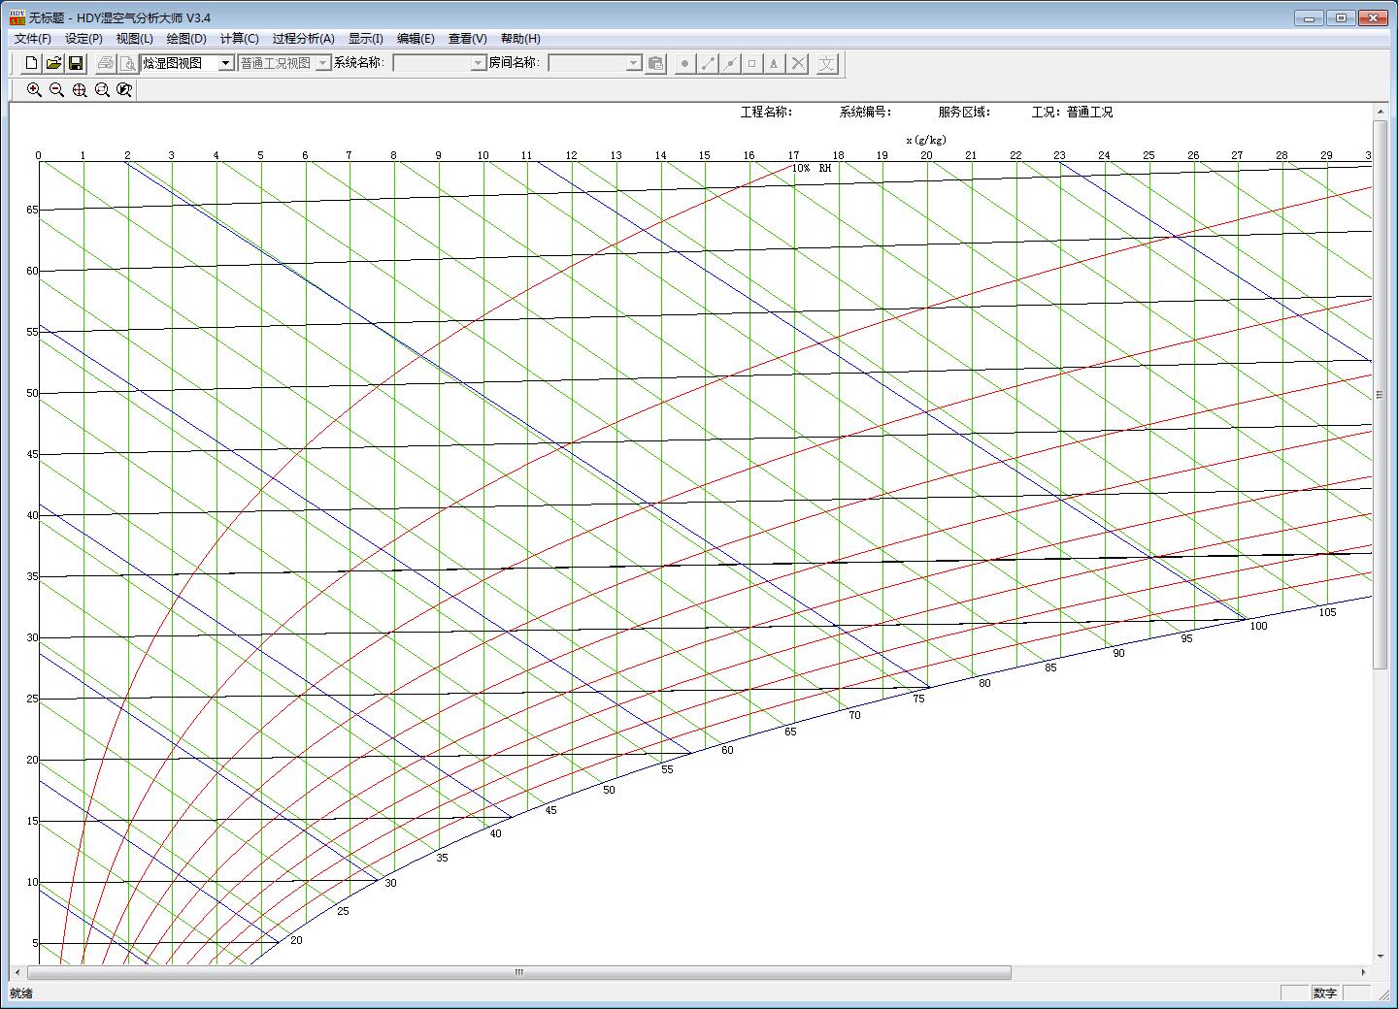
Task: Select the draw state point tool
Action: (x=684, y=63)
